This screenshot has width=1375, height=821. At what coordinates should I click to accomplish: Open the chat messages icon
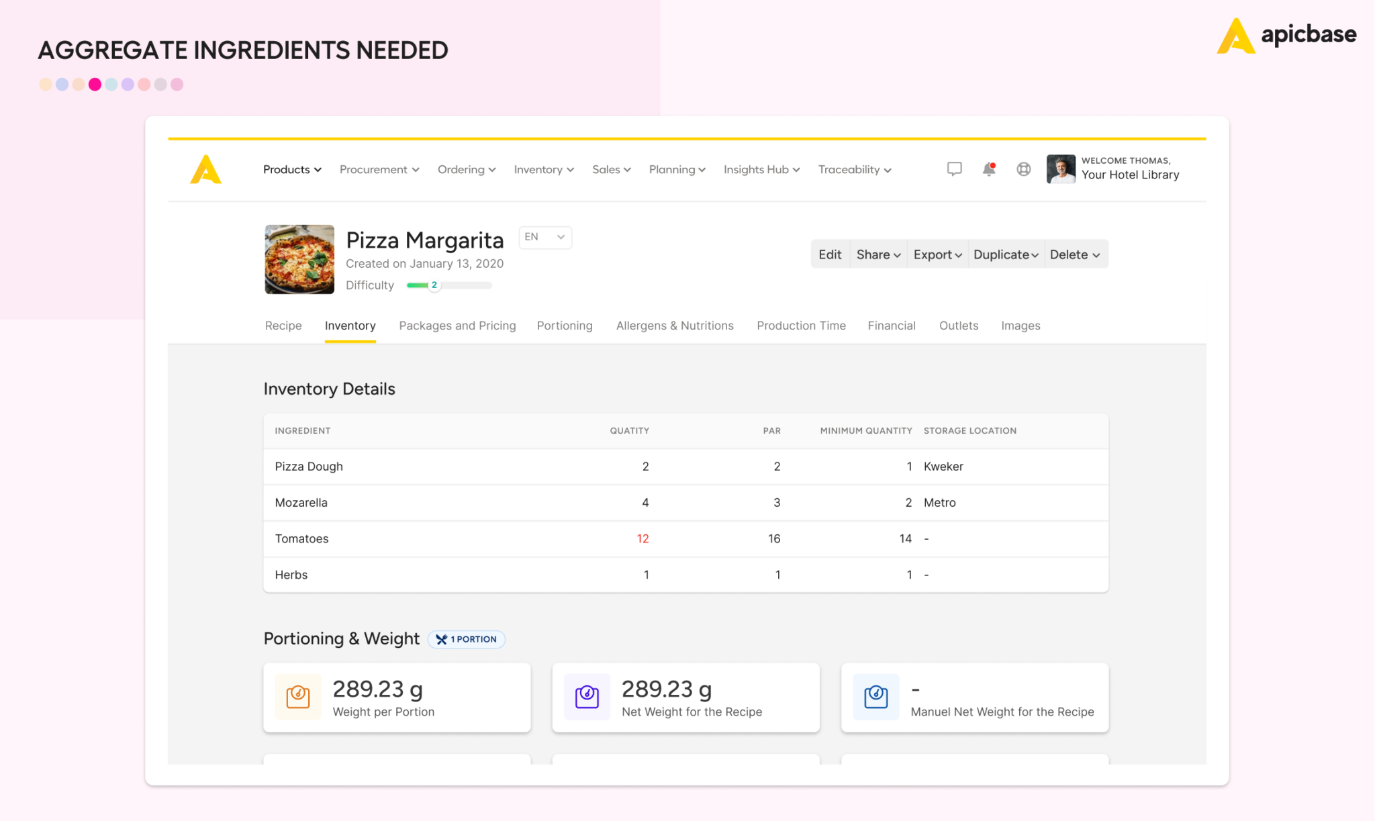coord(953,169)
